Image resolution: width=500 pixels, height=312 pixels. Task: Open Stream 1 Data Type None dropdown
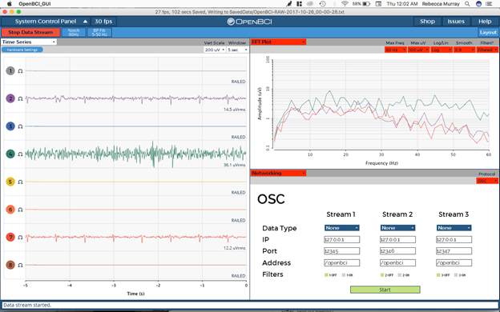(342, 228)
